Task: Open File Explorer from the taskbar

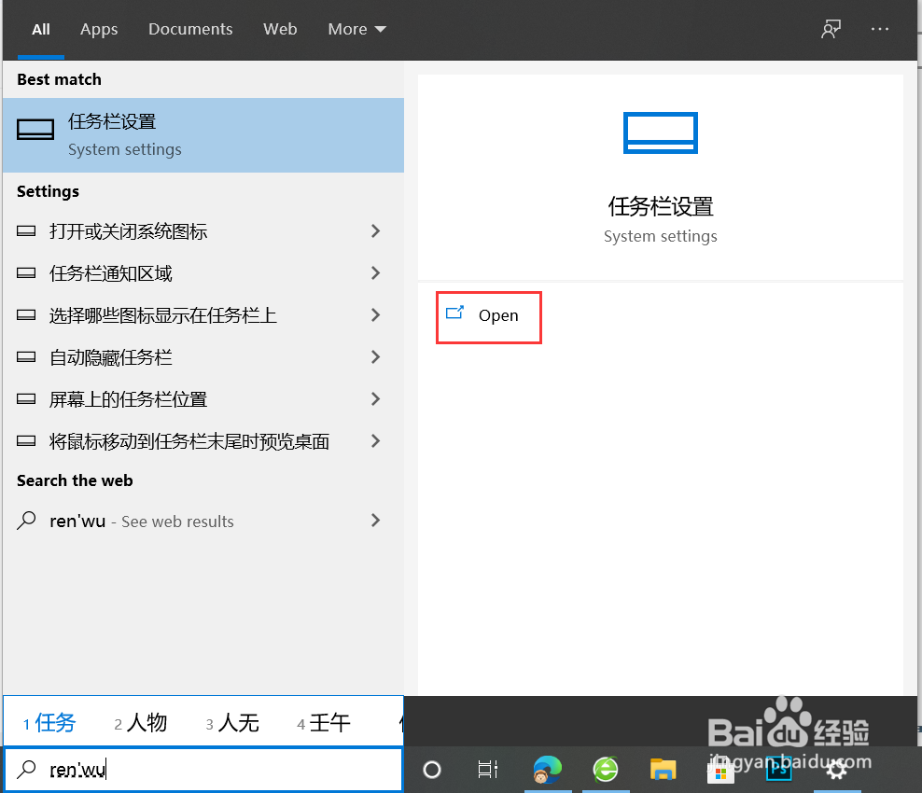Action: click(x=664, y=770)
